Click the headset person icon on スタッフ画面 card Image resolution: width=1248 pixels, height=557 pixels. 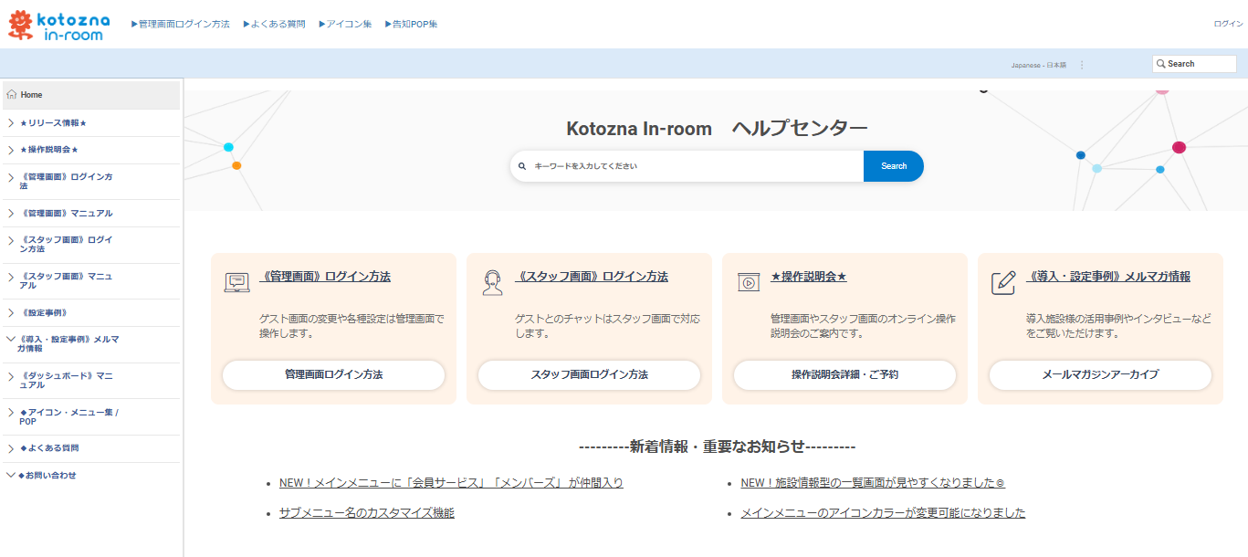click(492, 283)
